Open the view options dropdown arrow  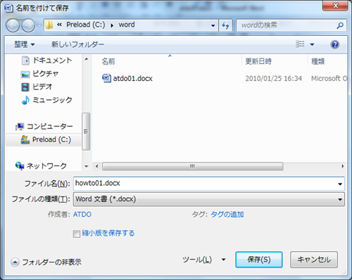(312, 44)
